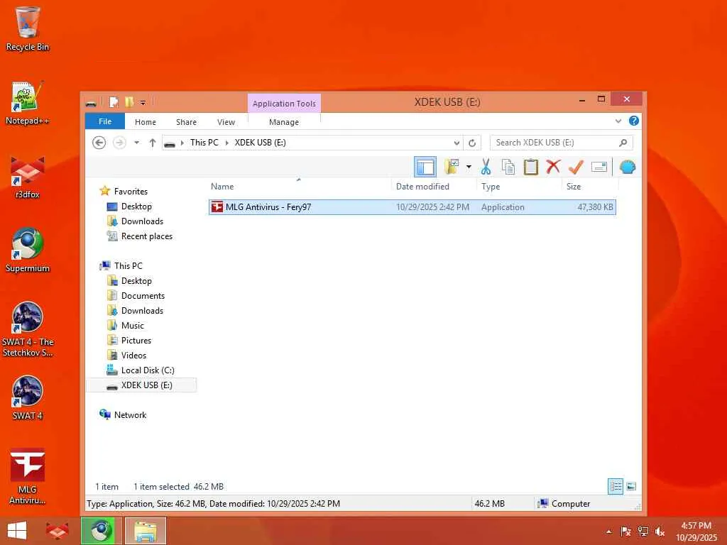This screenshot has height=545, width=727.
Task: Switch to the View ribbon tab
Action: point(226,122)
